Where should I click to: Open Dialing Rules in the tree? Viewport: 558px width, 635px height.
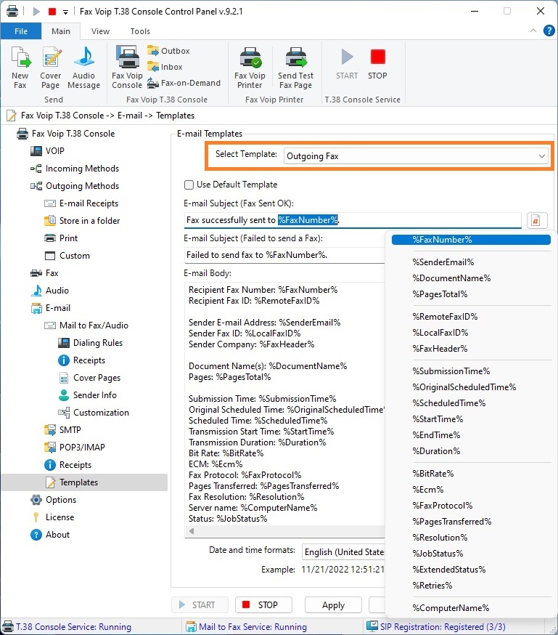[x=91, y=342]
